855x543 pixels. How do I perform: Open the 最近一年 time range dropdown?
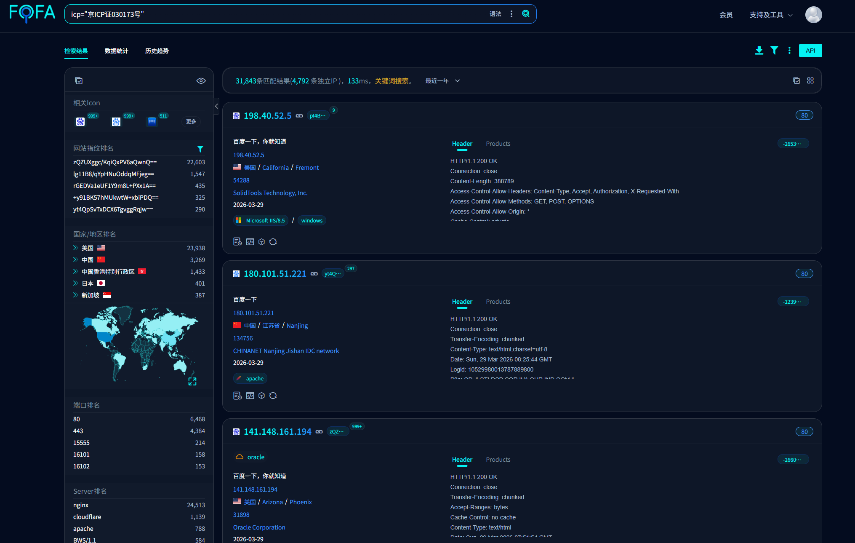tap(442, 81)
